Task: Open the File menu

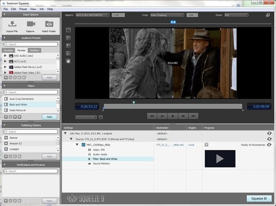Action: pos(6,9)
